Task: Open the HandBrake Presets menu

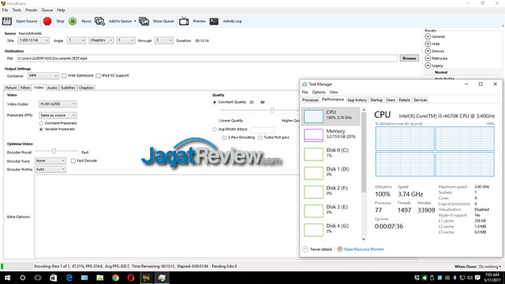Action: tap(32, 10)
